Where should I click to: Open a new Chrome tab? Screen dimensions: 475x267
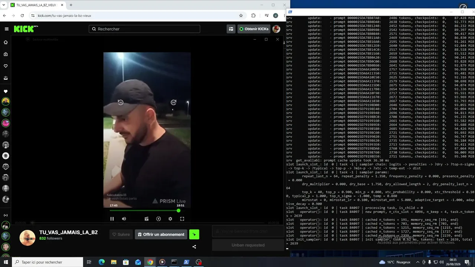pos(71,5)
